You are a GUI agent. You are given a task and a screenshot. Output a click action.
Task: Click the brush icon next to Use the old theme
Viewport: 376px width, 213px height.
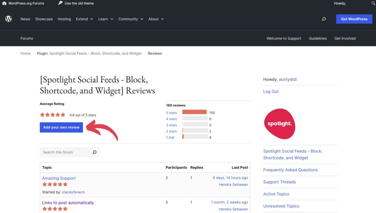click(x=60, y=3)
